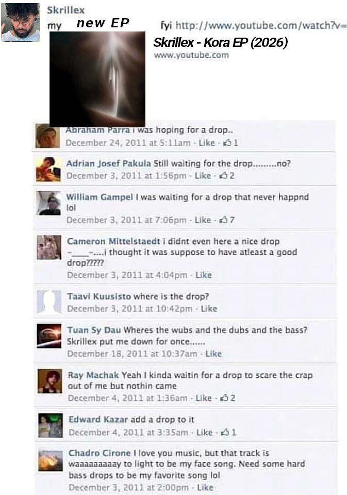The height and width of the screenshot is (495, 347).
Task: Click Cameron Mittelstaedt's avatar image
Action: pos(49,247)
